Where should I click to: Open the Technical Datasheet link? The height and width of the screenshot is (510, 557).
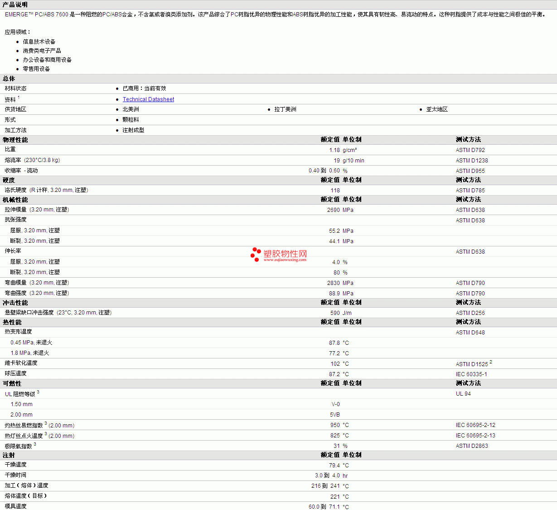pyautogui.click(x=148, y=99)
